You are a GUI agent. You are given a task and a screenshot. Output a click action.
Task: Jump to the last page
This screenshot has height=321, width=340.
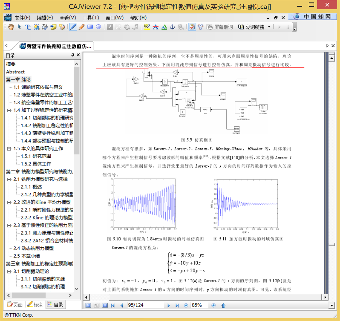coord(177,305)
